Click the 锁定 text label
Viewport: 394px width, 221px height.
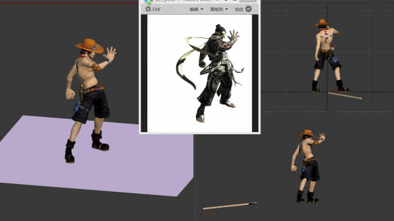click(239, 9)
